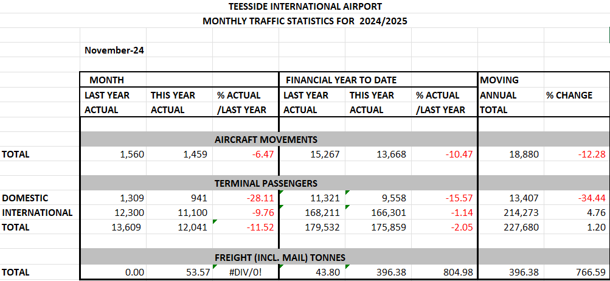Viewport: 610px width, 281px height.
Task: Select year-to-date movements value 15,267
Action: point(312,154)
